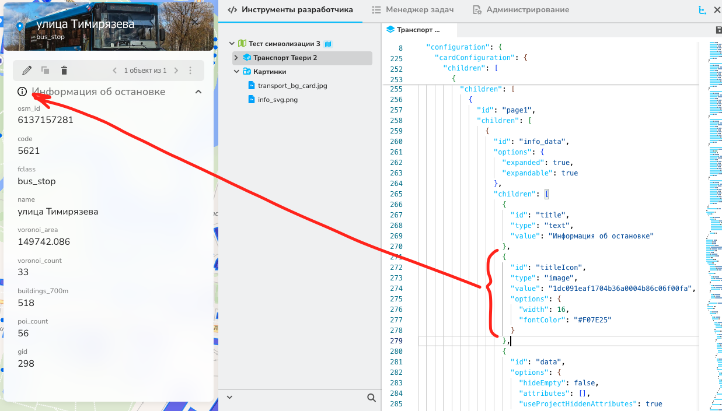Go to next object arrow
The image size is (722, 411).
176,71
